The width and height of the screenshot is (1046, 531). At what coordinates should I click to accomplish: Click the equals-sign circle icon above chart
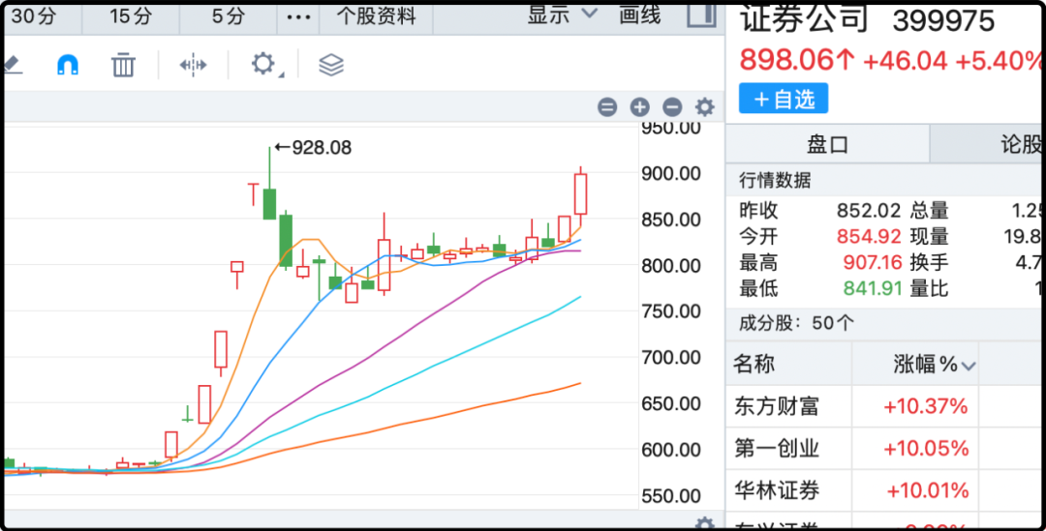point(607,107)
